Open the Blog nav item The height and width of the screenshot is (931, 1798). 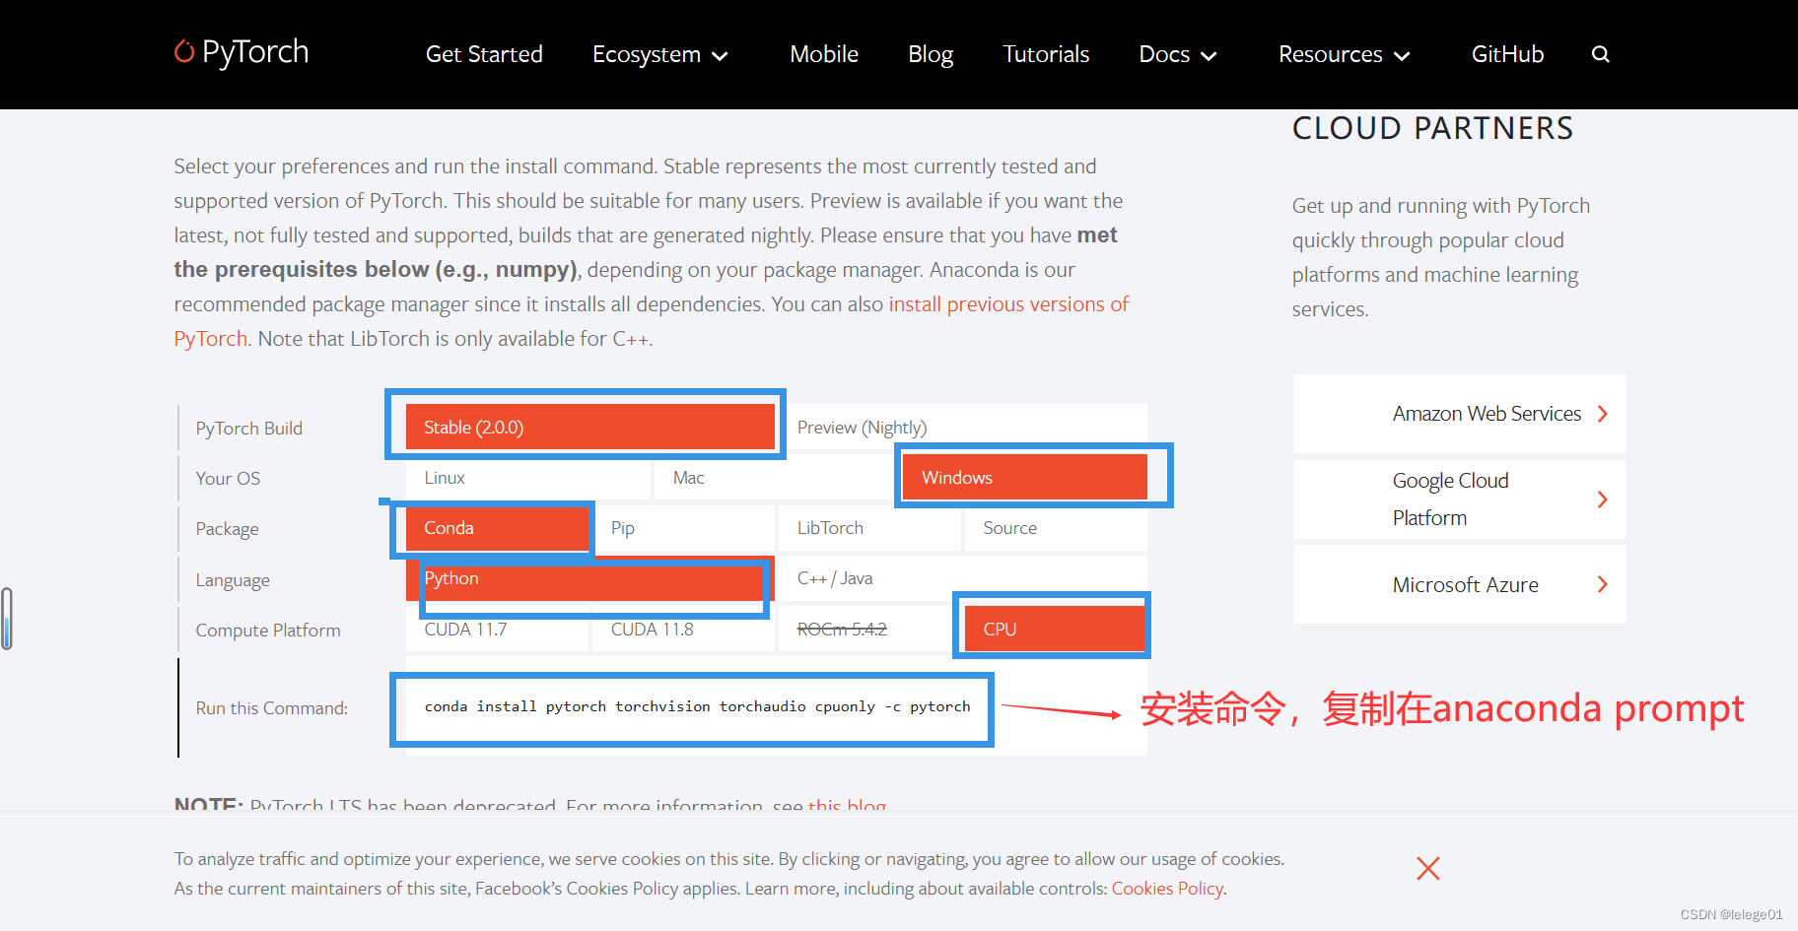click(931, 54)
